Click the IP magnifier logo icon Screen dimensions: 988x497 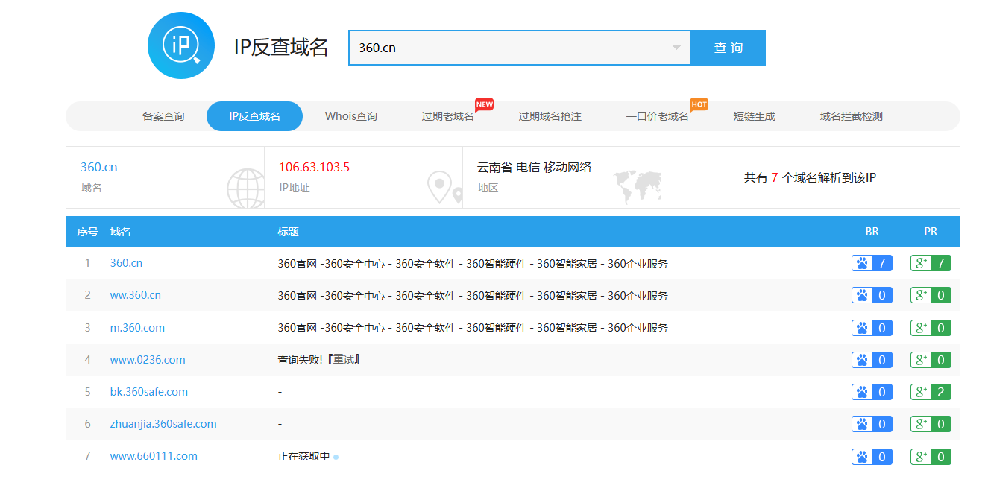pos(181,45)
